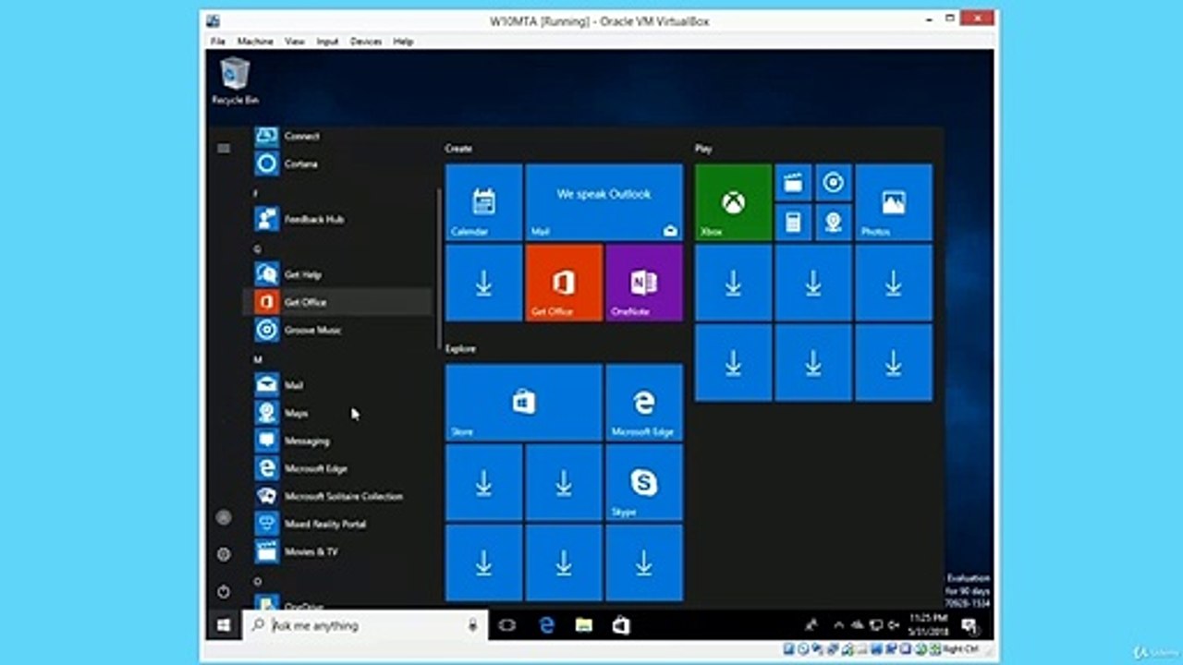1183x665 pixels.
Task: Click the Play group heading
Action: 704,148
